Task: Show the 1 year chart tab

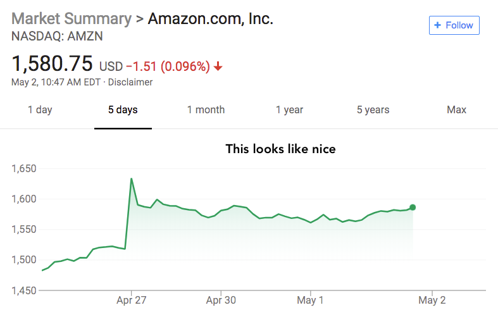Action: (289, 109)
